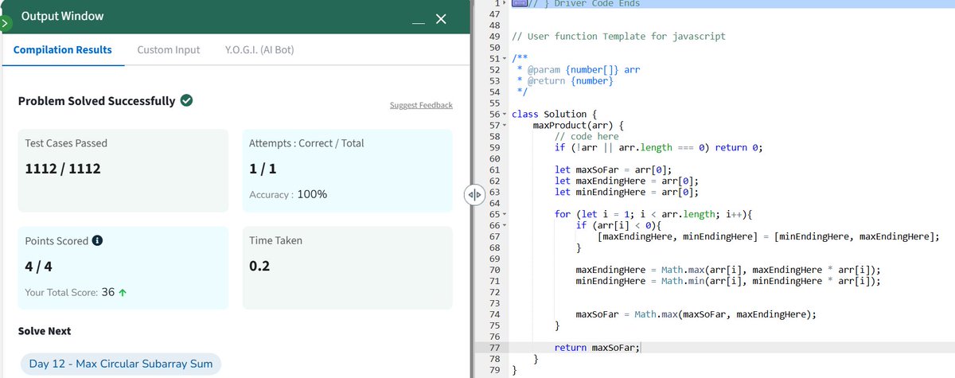
Task: Click the 0.2 time taken value
Action: (259, 266)
